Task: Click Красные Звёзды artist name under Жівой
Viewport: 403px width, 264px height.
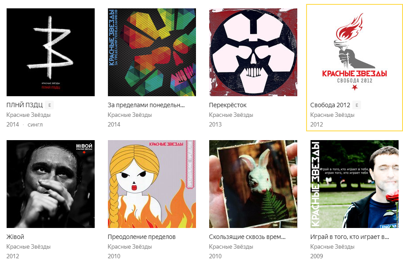Action: coord(29,246)
